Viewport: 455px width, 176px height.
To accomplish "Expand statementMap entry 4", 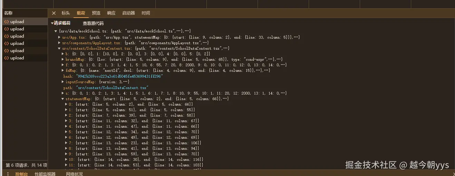I will coord(66,126).
